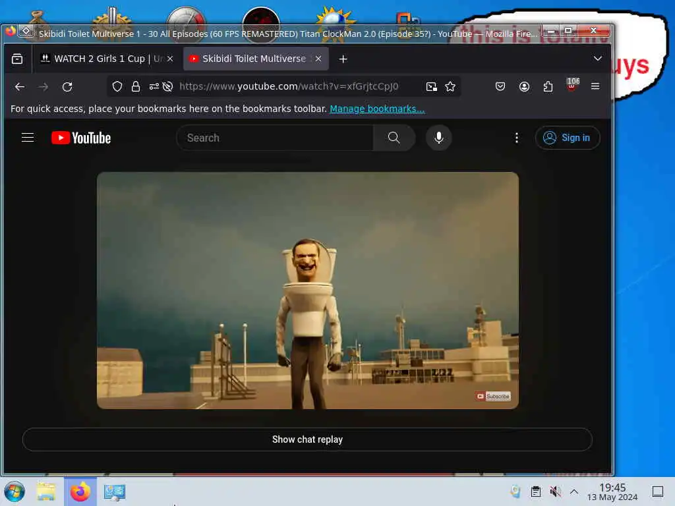Bookmark this page with star icon

tap(450, 86)
